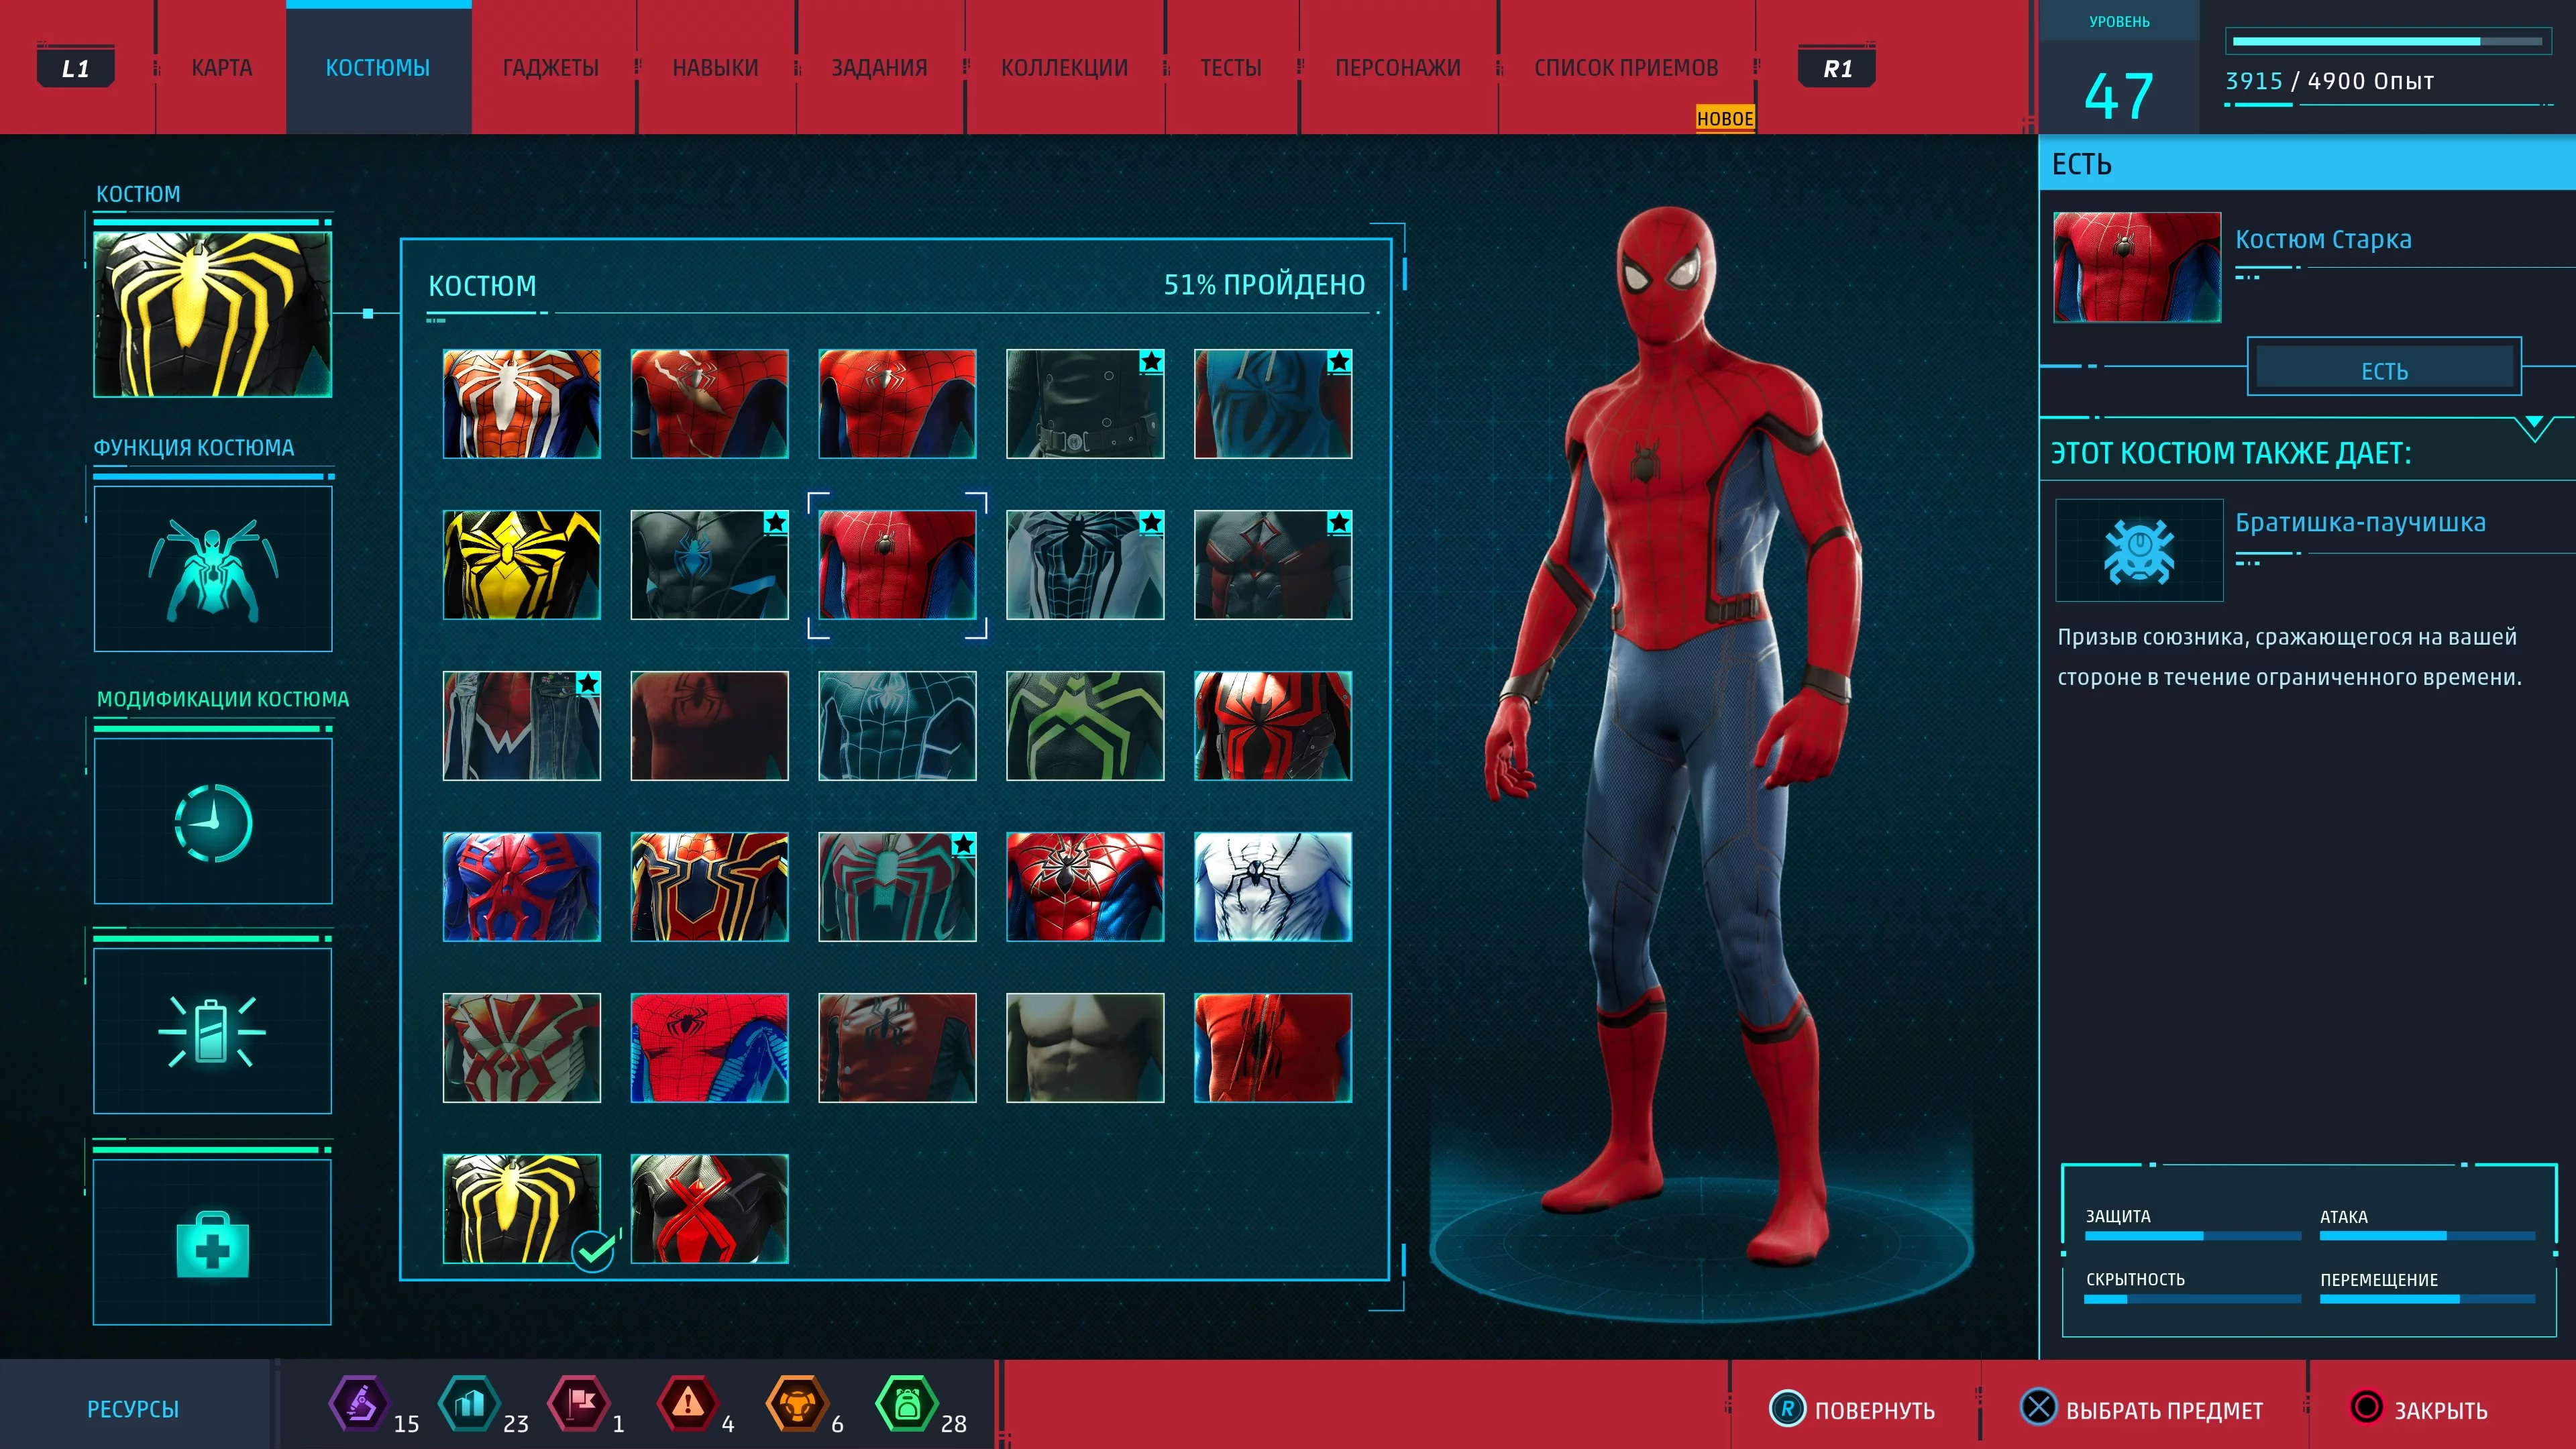Click the ПЕРЕМЕЩЕНИЕ stat bar

[x=2427, y=1299]
